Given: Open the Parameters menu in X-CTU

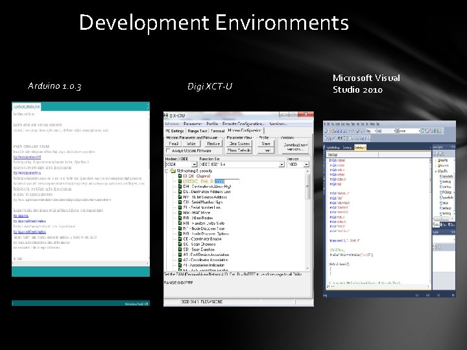Looking at the screenshot, I should click(193, 124).
